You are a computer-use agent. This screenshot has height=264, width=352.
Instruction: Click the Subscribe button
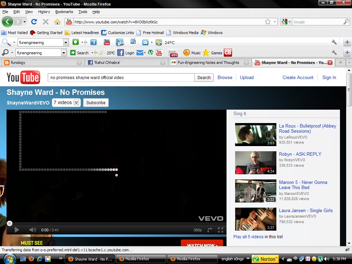96,102
